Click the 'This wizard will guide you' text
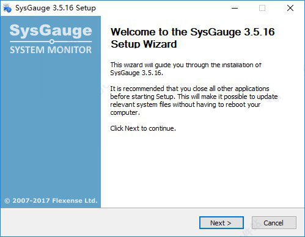The height and width of the screenshot is (237, 305). [x=186, y=65]
